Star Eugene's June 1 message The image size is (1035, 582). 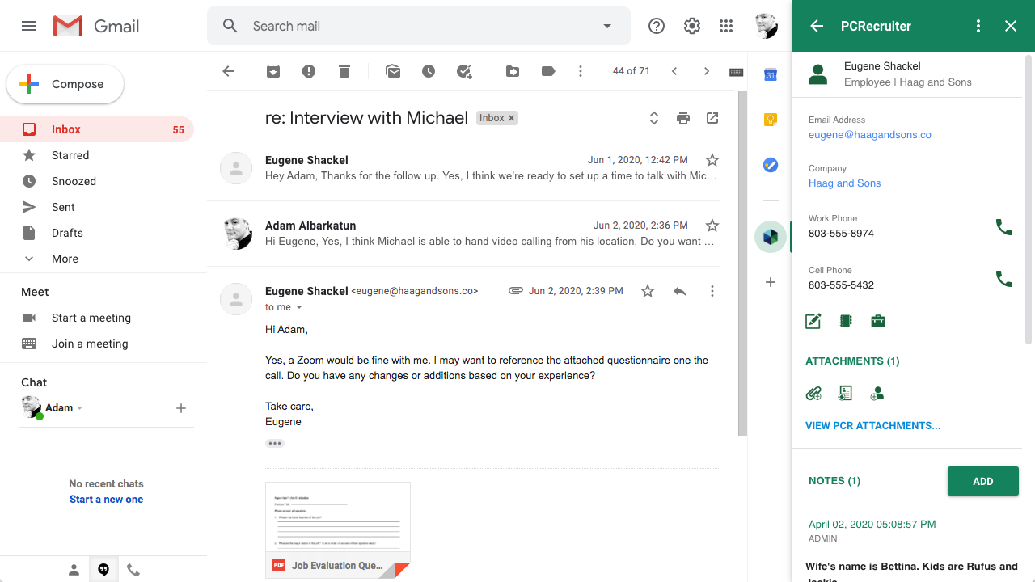tap(712, 160)
